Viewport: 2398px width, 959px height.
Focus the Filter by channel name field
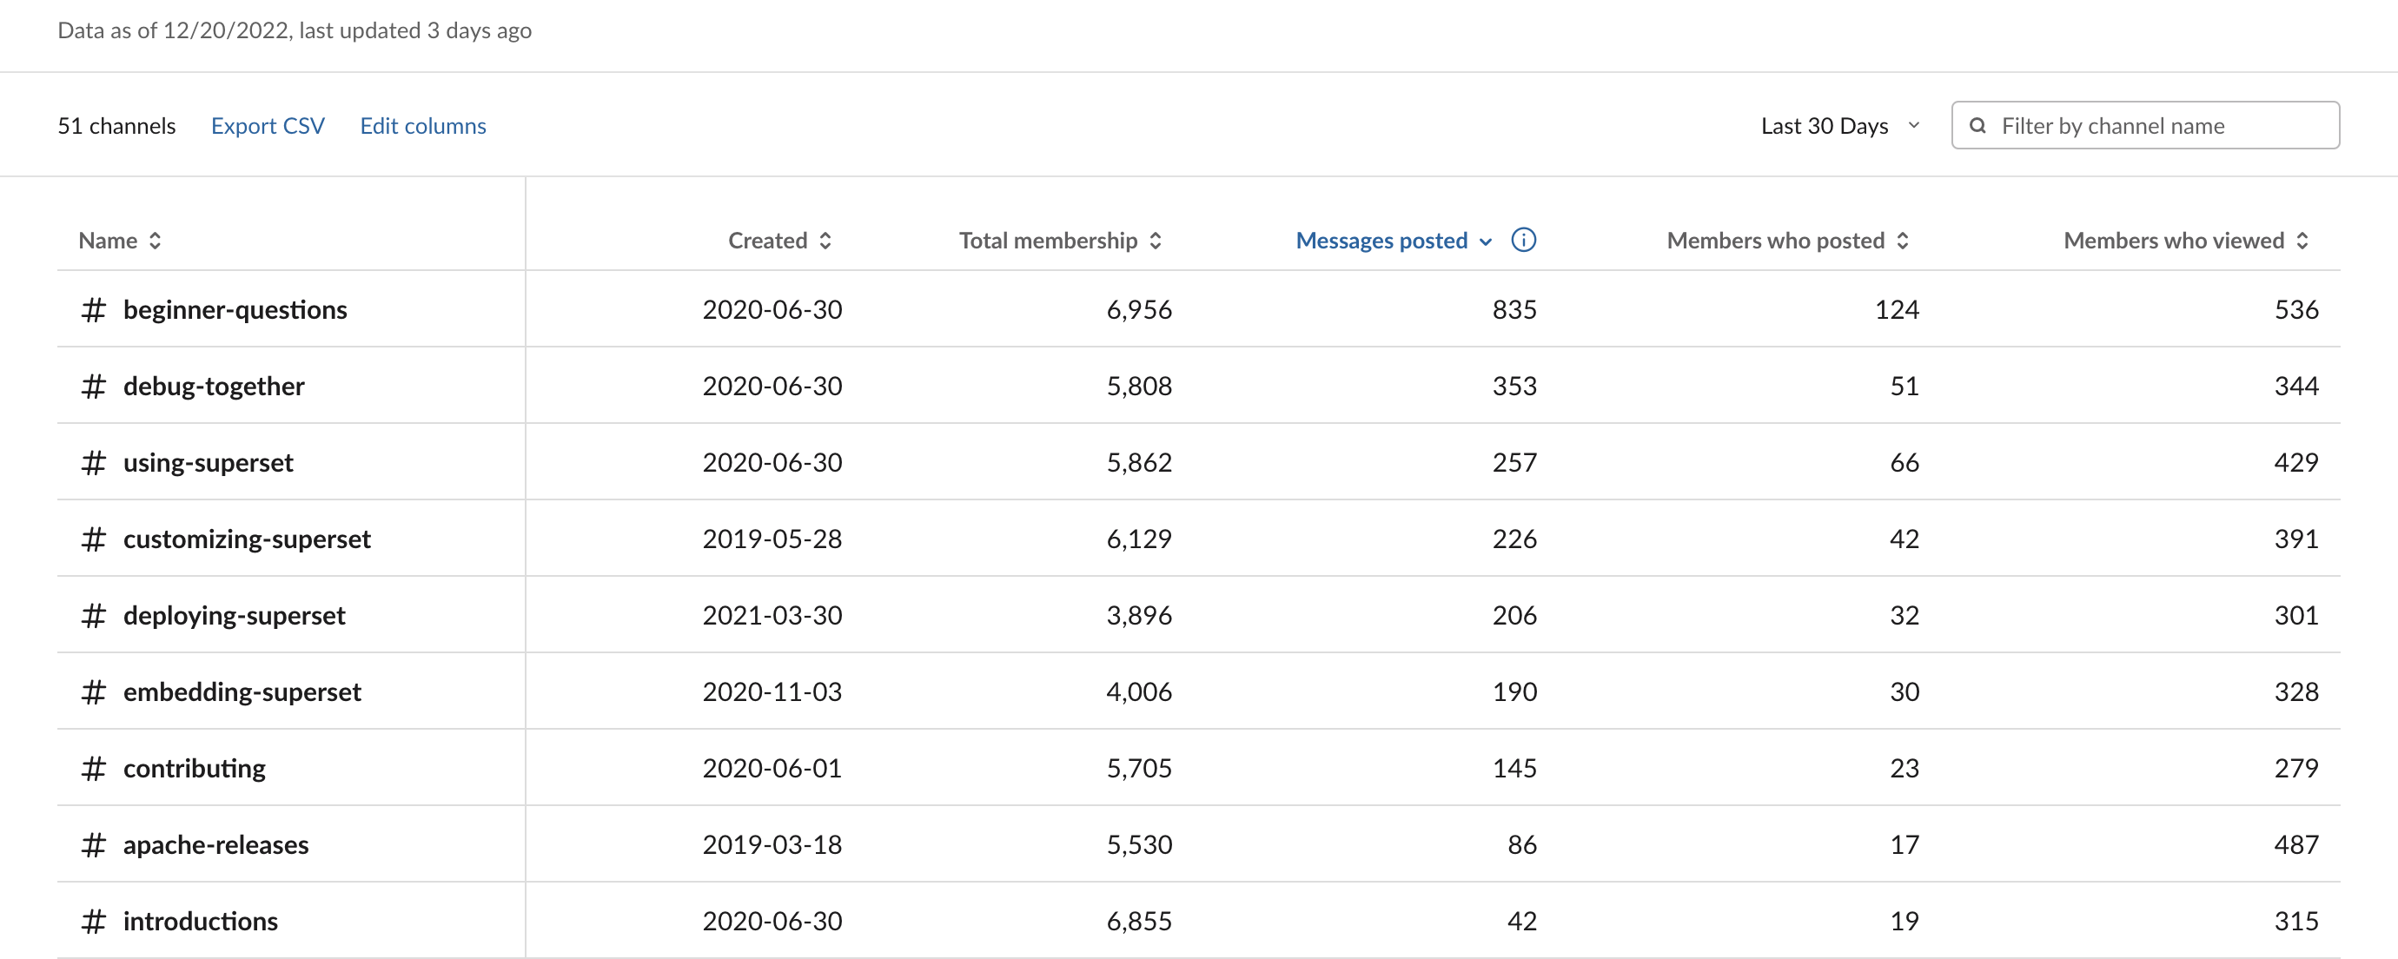click(2160, 126)
